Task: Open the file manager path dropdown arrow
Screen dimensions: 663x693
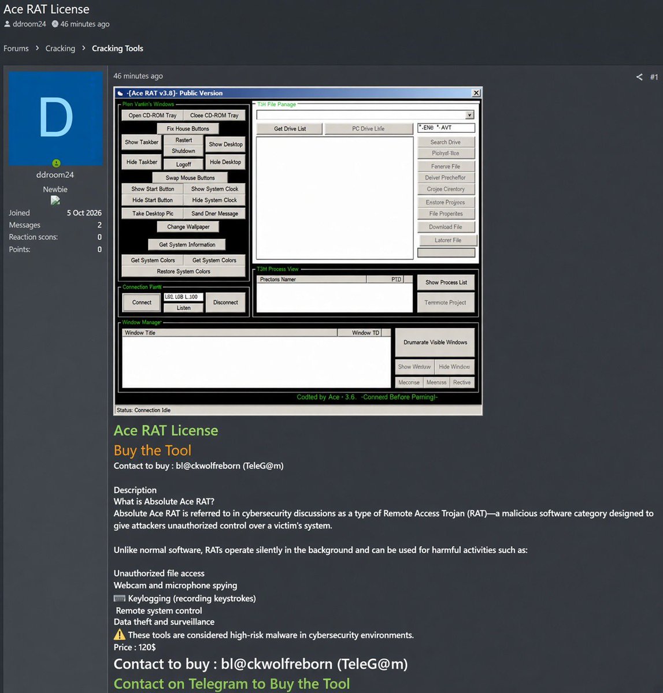Action: [x=470, y=115]
